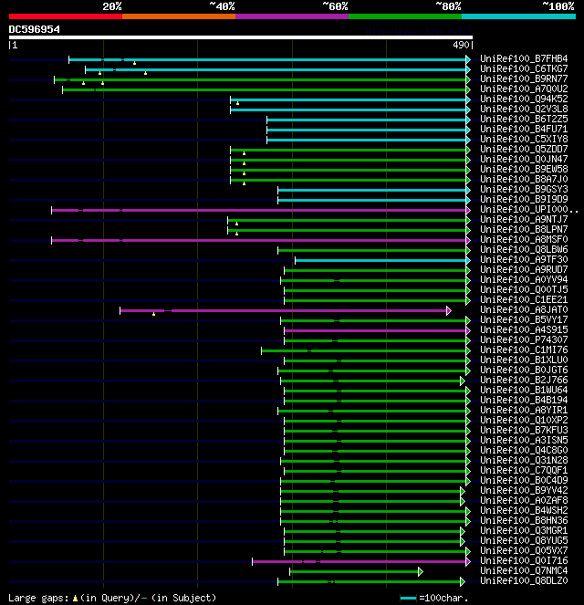Click the UniRef100_C1EE21 label
The image size is (584, 605).
click(x=524, y=299)
